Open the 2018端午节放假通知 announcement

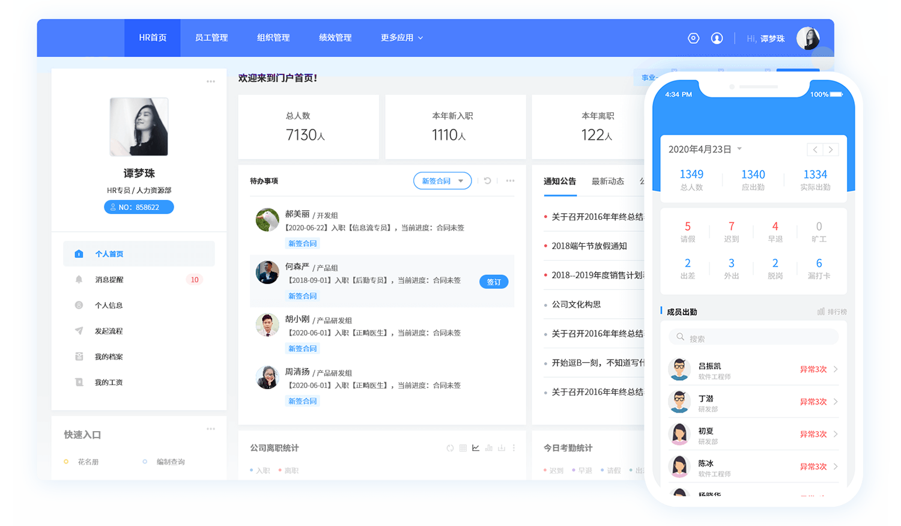589,246
